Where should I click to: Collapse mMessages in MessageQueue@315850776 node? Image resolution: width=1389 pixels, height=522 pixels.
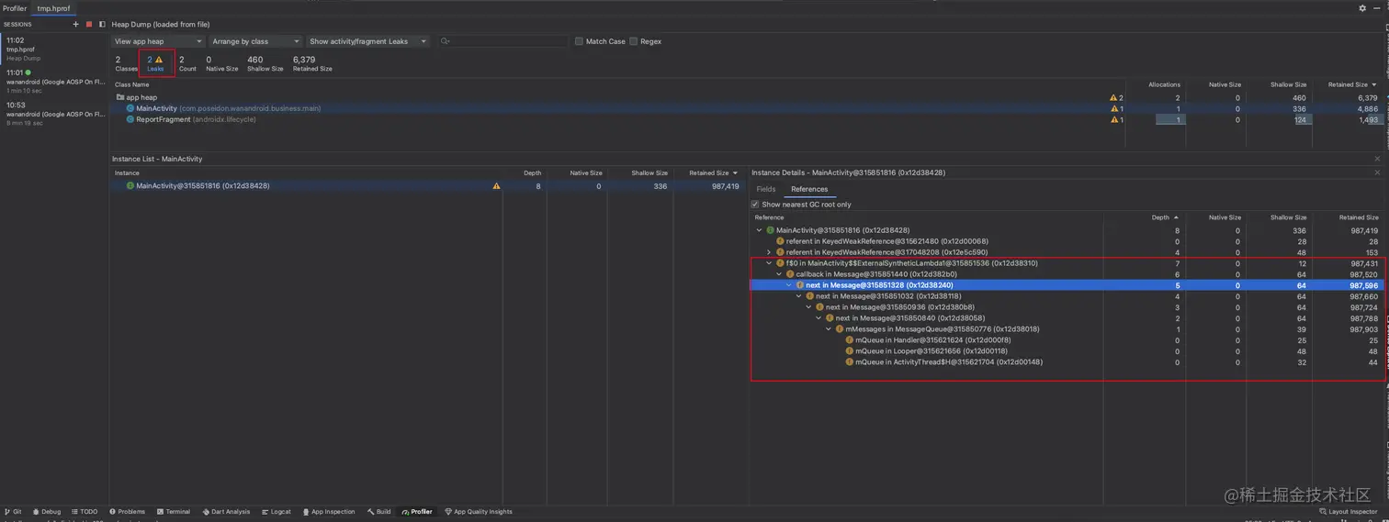(829, 329)
